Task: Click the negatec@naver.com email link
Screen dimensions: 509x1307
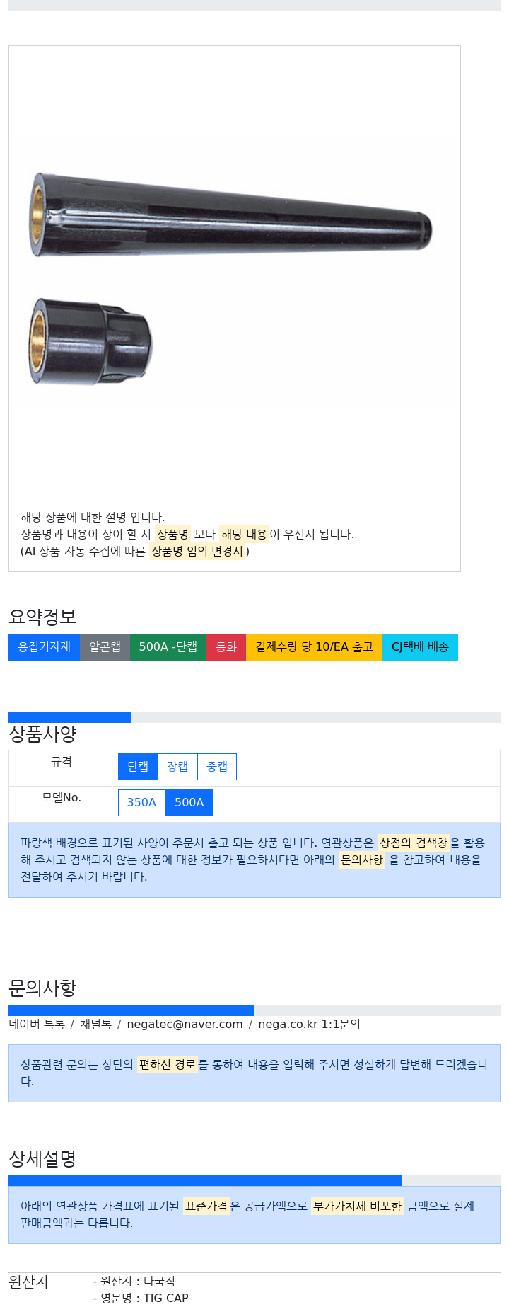Action: 185,1024
